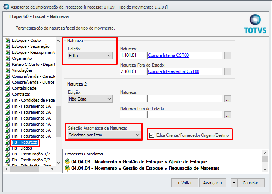This screenshot has height=194, width=272.
Task: Click step list horizontal scroll left arrow
Action: point(7,169)
